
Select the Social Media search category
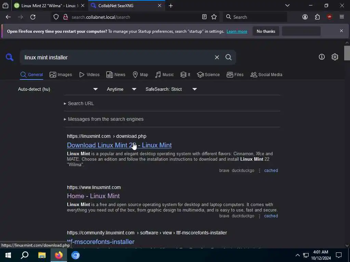click(x=266, y=75)
